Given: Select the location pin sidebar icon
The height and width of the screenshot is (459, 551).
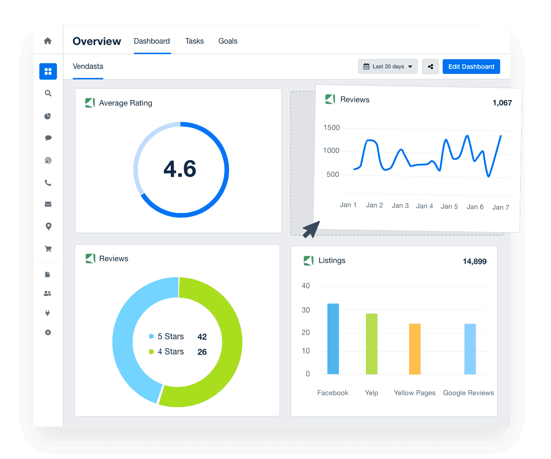Looking at the screenshot, I should tap(48, 226).
